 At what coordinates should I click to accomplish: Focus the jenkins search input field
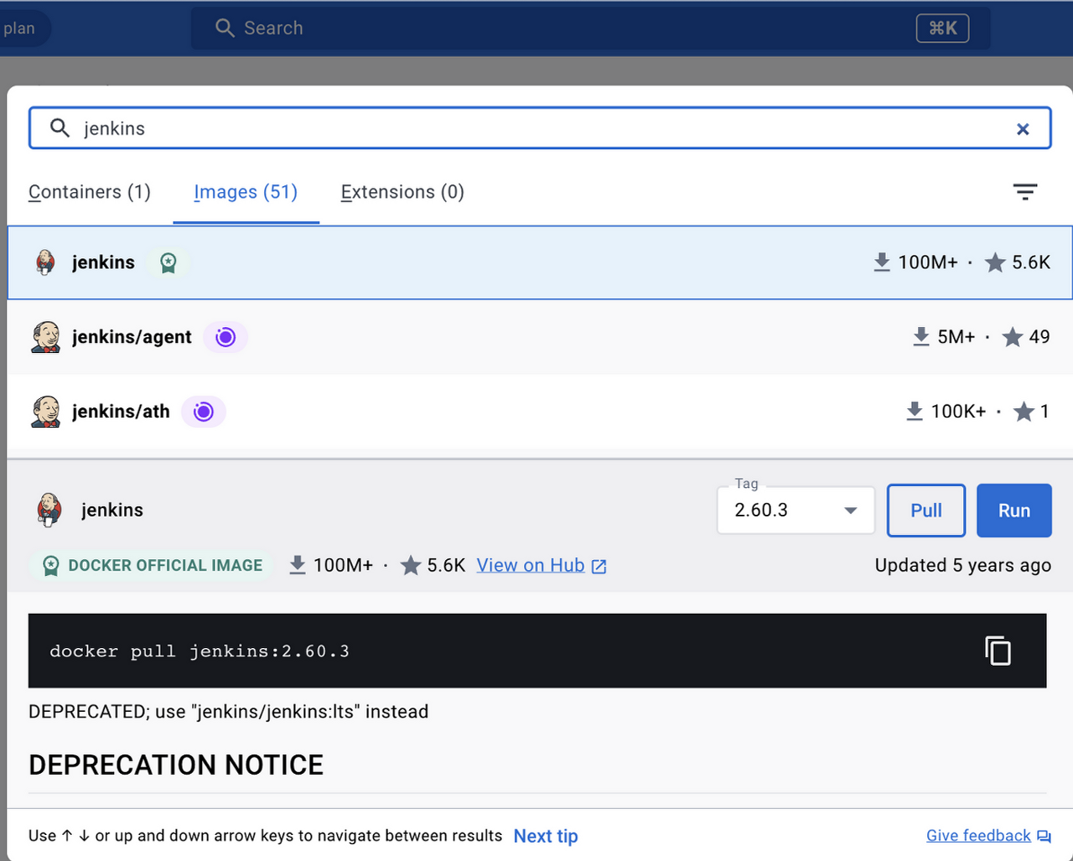(x=540, y=128)
